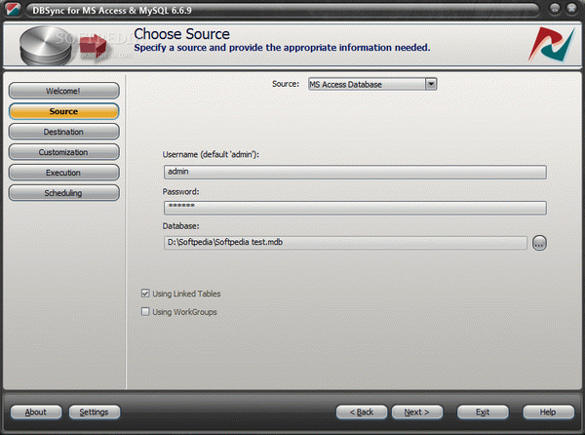585x435 pixels.
Task: Select the MS Access Database combo box
Action: [x=372, y=84]
